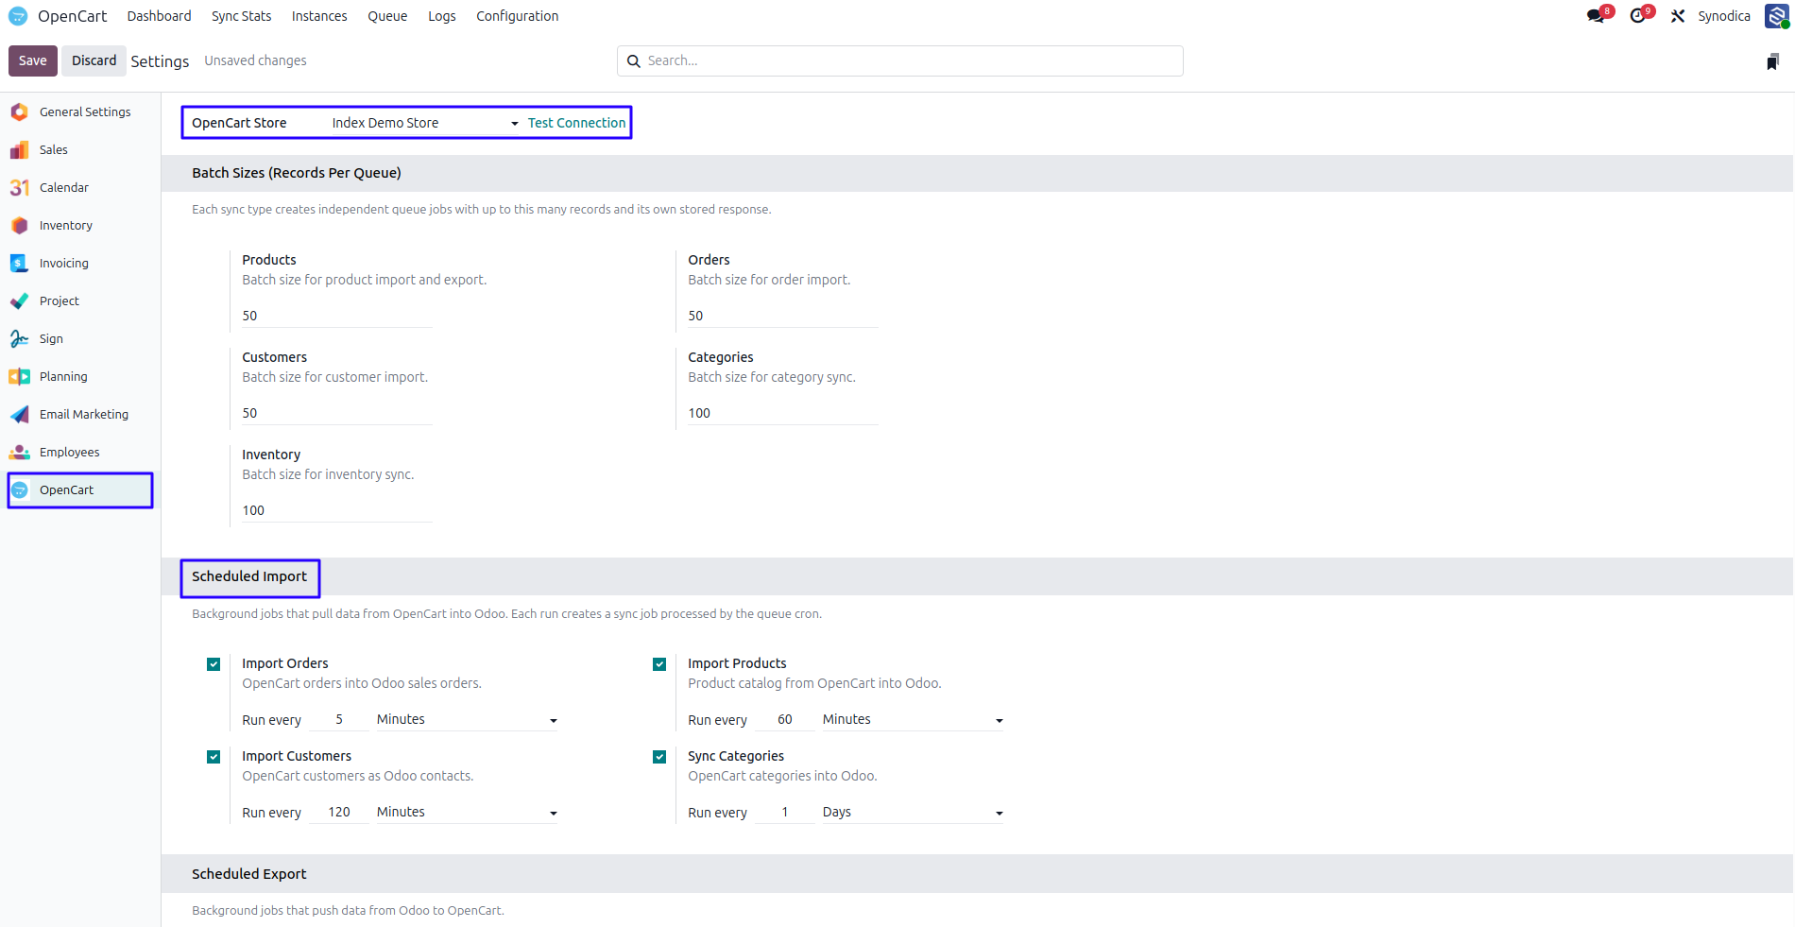Open Sync Categories Days unit dropdown
This screenshot has height=927, width=1795.
pos(913,813)
